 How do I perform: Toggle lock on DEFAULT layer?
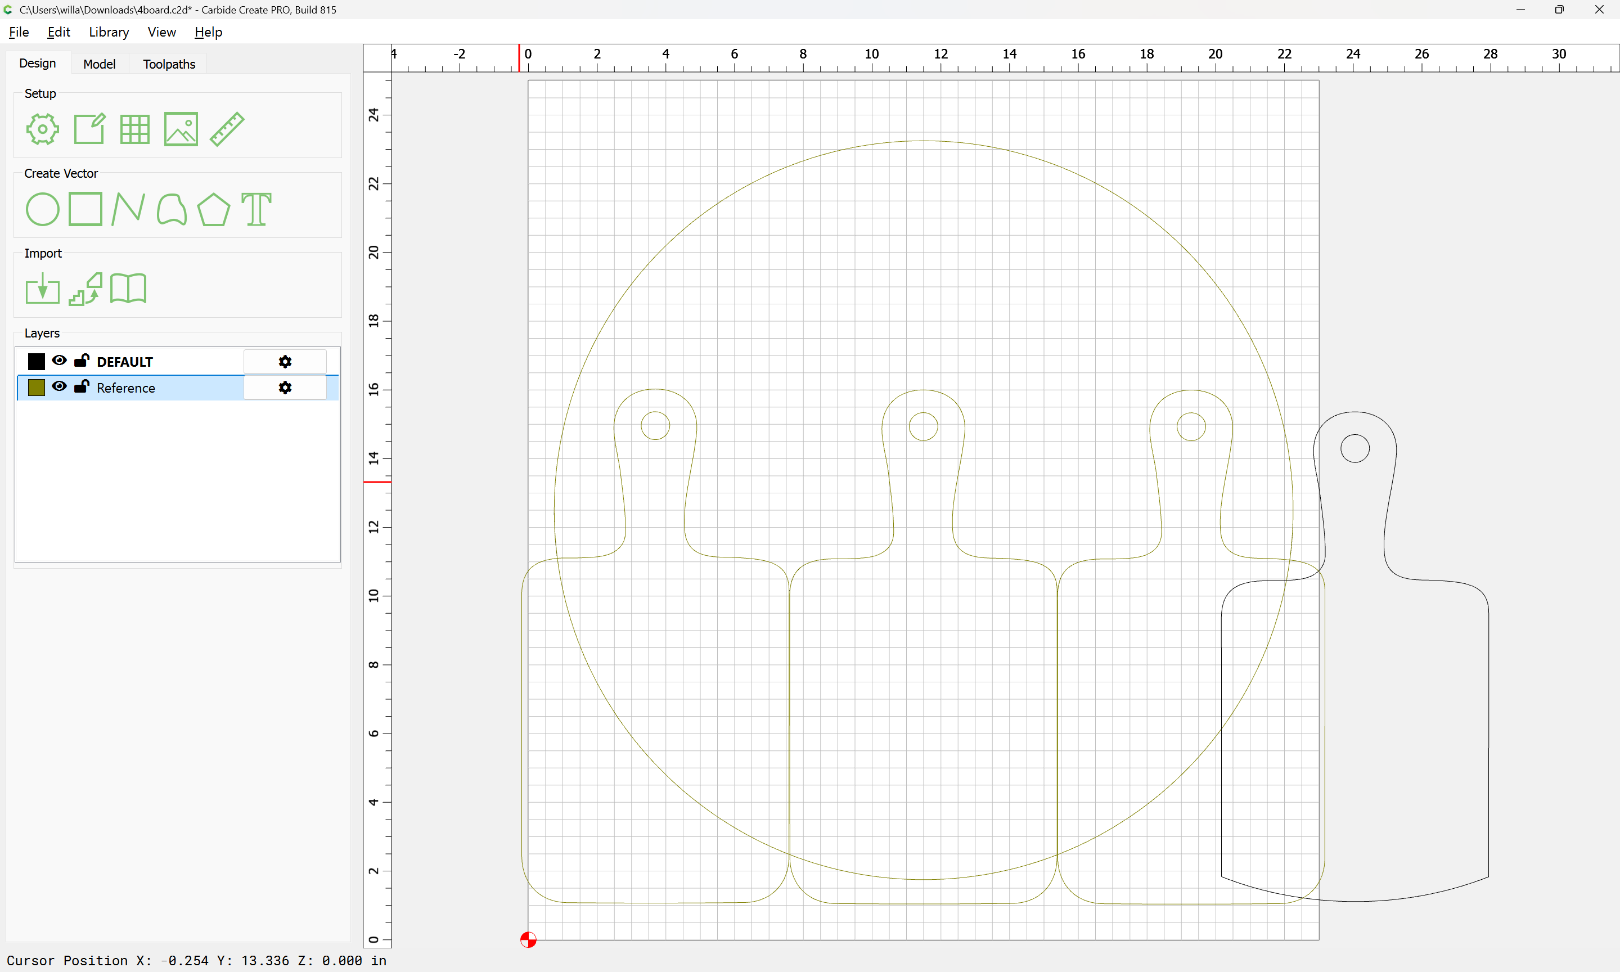pyautogui.click(x=82, y=360)
